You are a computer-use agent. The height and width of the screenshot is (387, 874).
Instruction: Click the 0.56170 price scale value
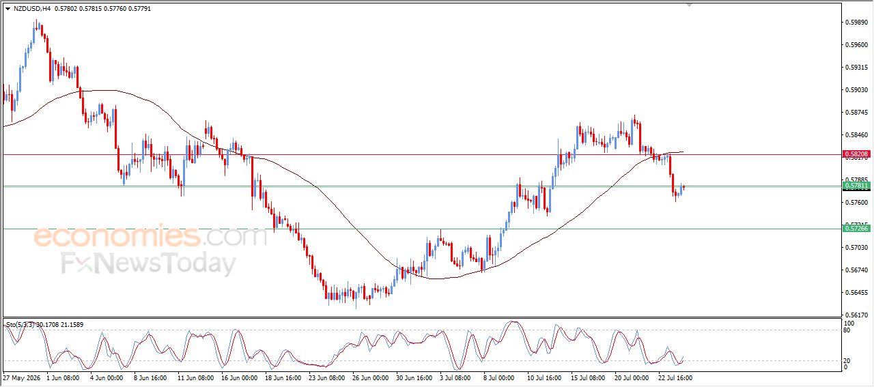coord(857,315)
